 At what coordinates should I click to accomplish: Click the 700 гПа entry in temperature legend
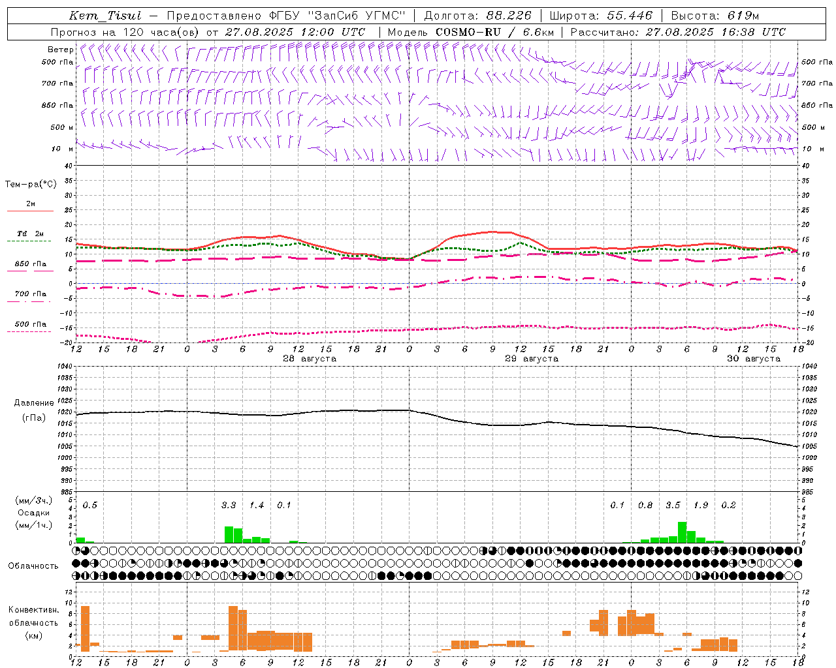point(31,294)
